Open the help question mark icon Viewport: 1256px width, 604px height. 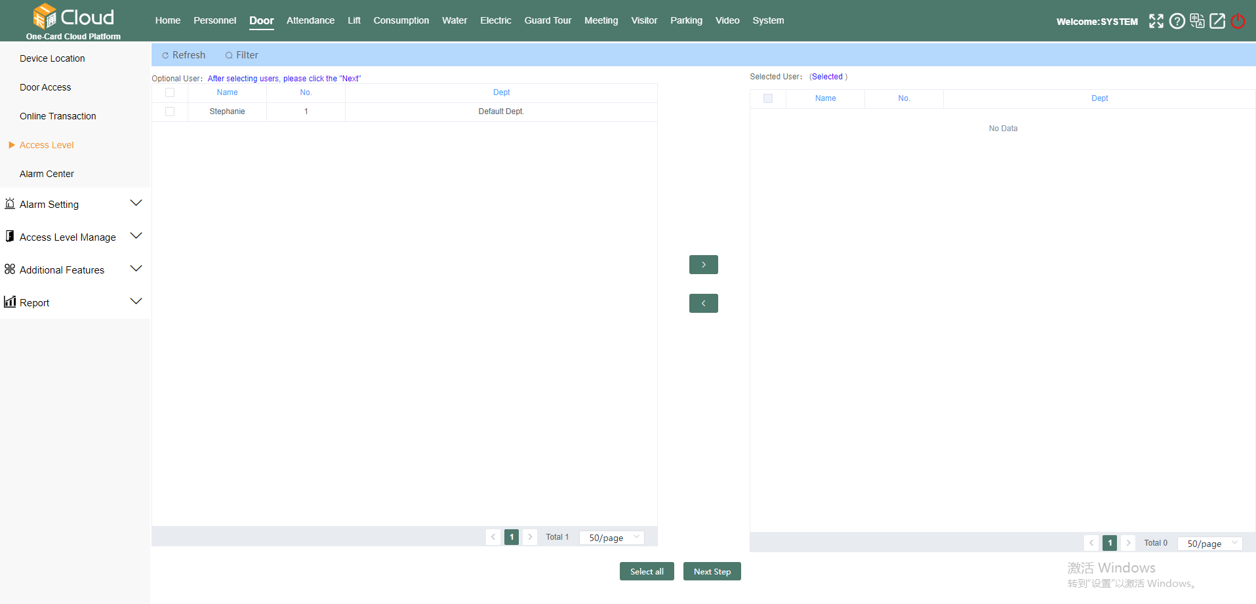pos(1177,21)
